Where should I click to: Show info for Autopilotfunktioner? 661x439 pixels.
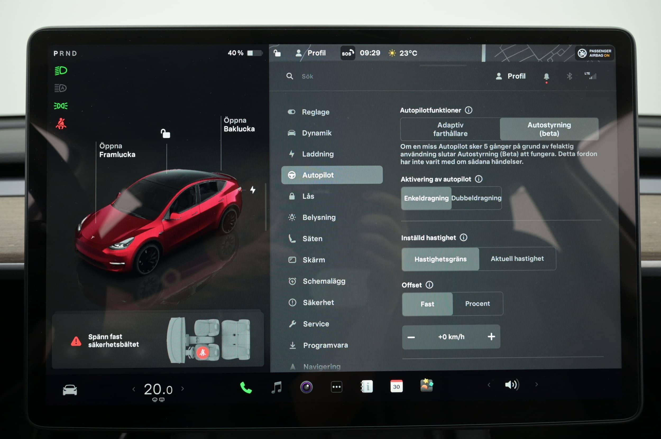pyautogui.click(x=468, y=110)
